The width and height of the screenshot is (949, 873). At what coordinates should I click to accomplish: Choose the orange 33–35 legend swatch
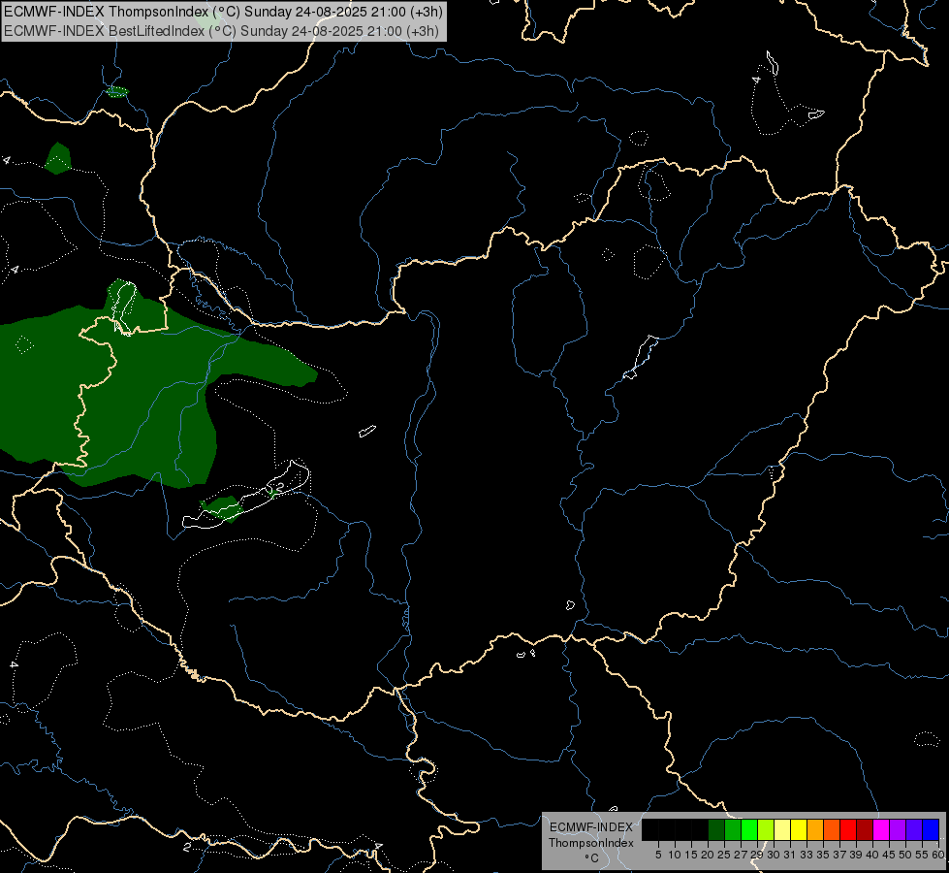click(x=815, y=829)
